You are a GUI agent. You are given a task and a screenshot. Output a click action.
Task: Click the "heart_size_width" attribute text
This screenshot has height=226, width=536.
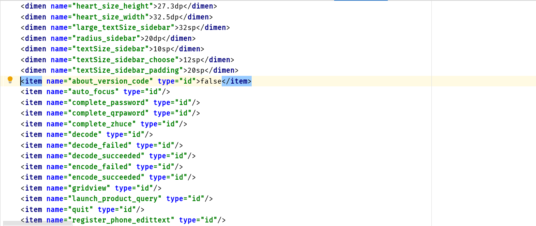point(110,17)
